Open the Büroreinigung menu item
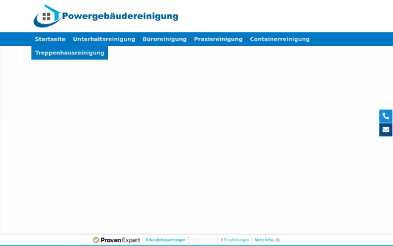Screen dimensions: 393x246 tap(164, 39)
